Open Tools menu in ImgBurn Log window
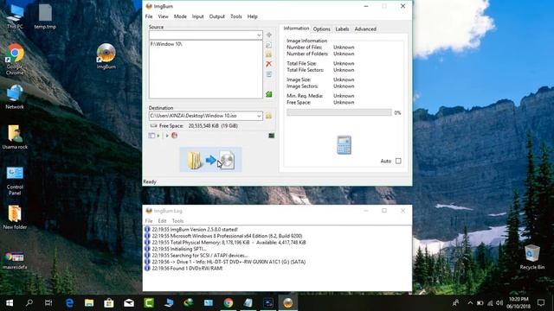Image resolution: width=554 pixels, height=311 pixels. [x=177, y=221]
